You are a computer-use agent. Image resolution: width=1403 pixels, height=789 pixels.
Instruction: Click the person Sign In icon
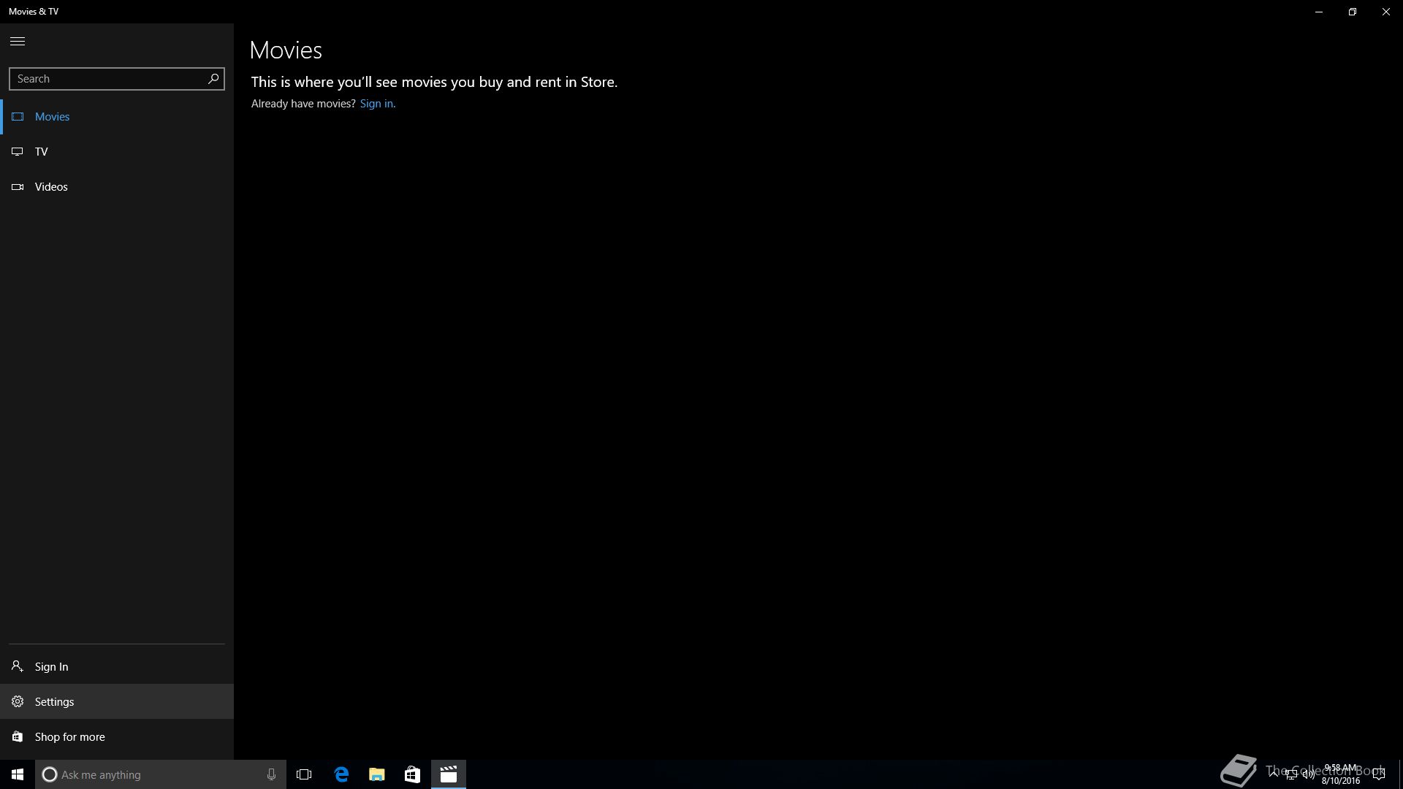pyautogui.click(x=18, y=666)
